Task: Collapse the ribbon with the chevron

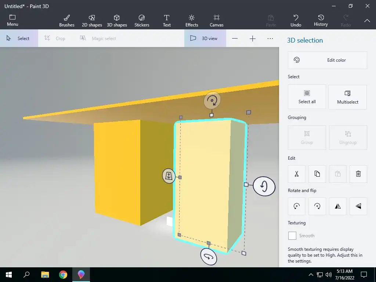Action: pyautogui.click(x=367, y=21)
